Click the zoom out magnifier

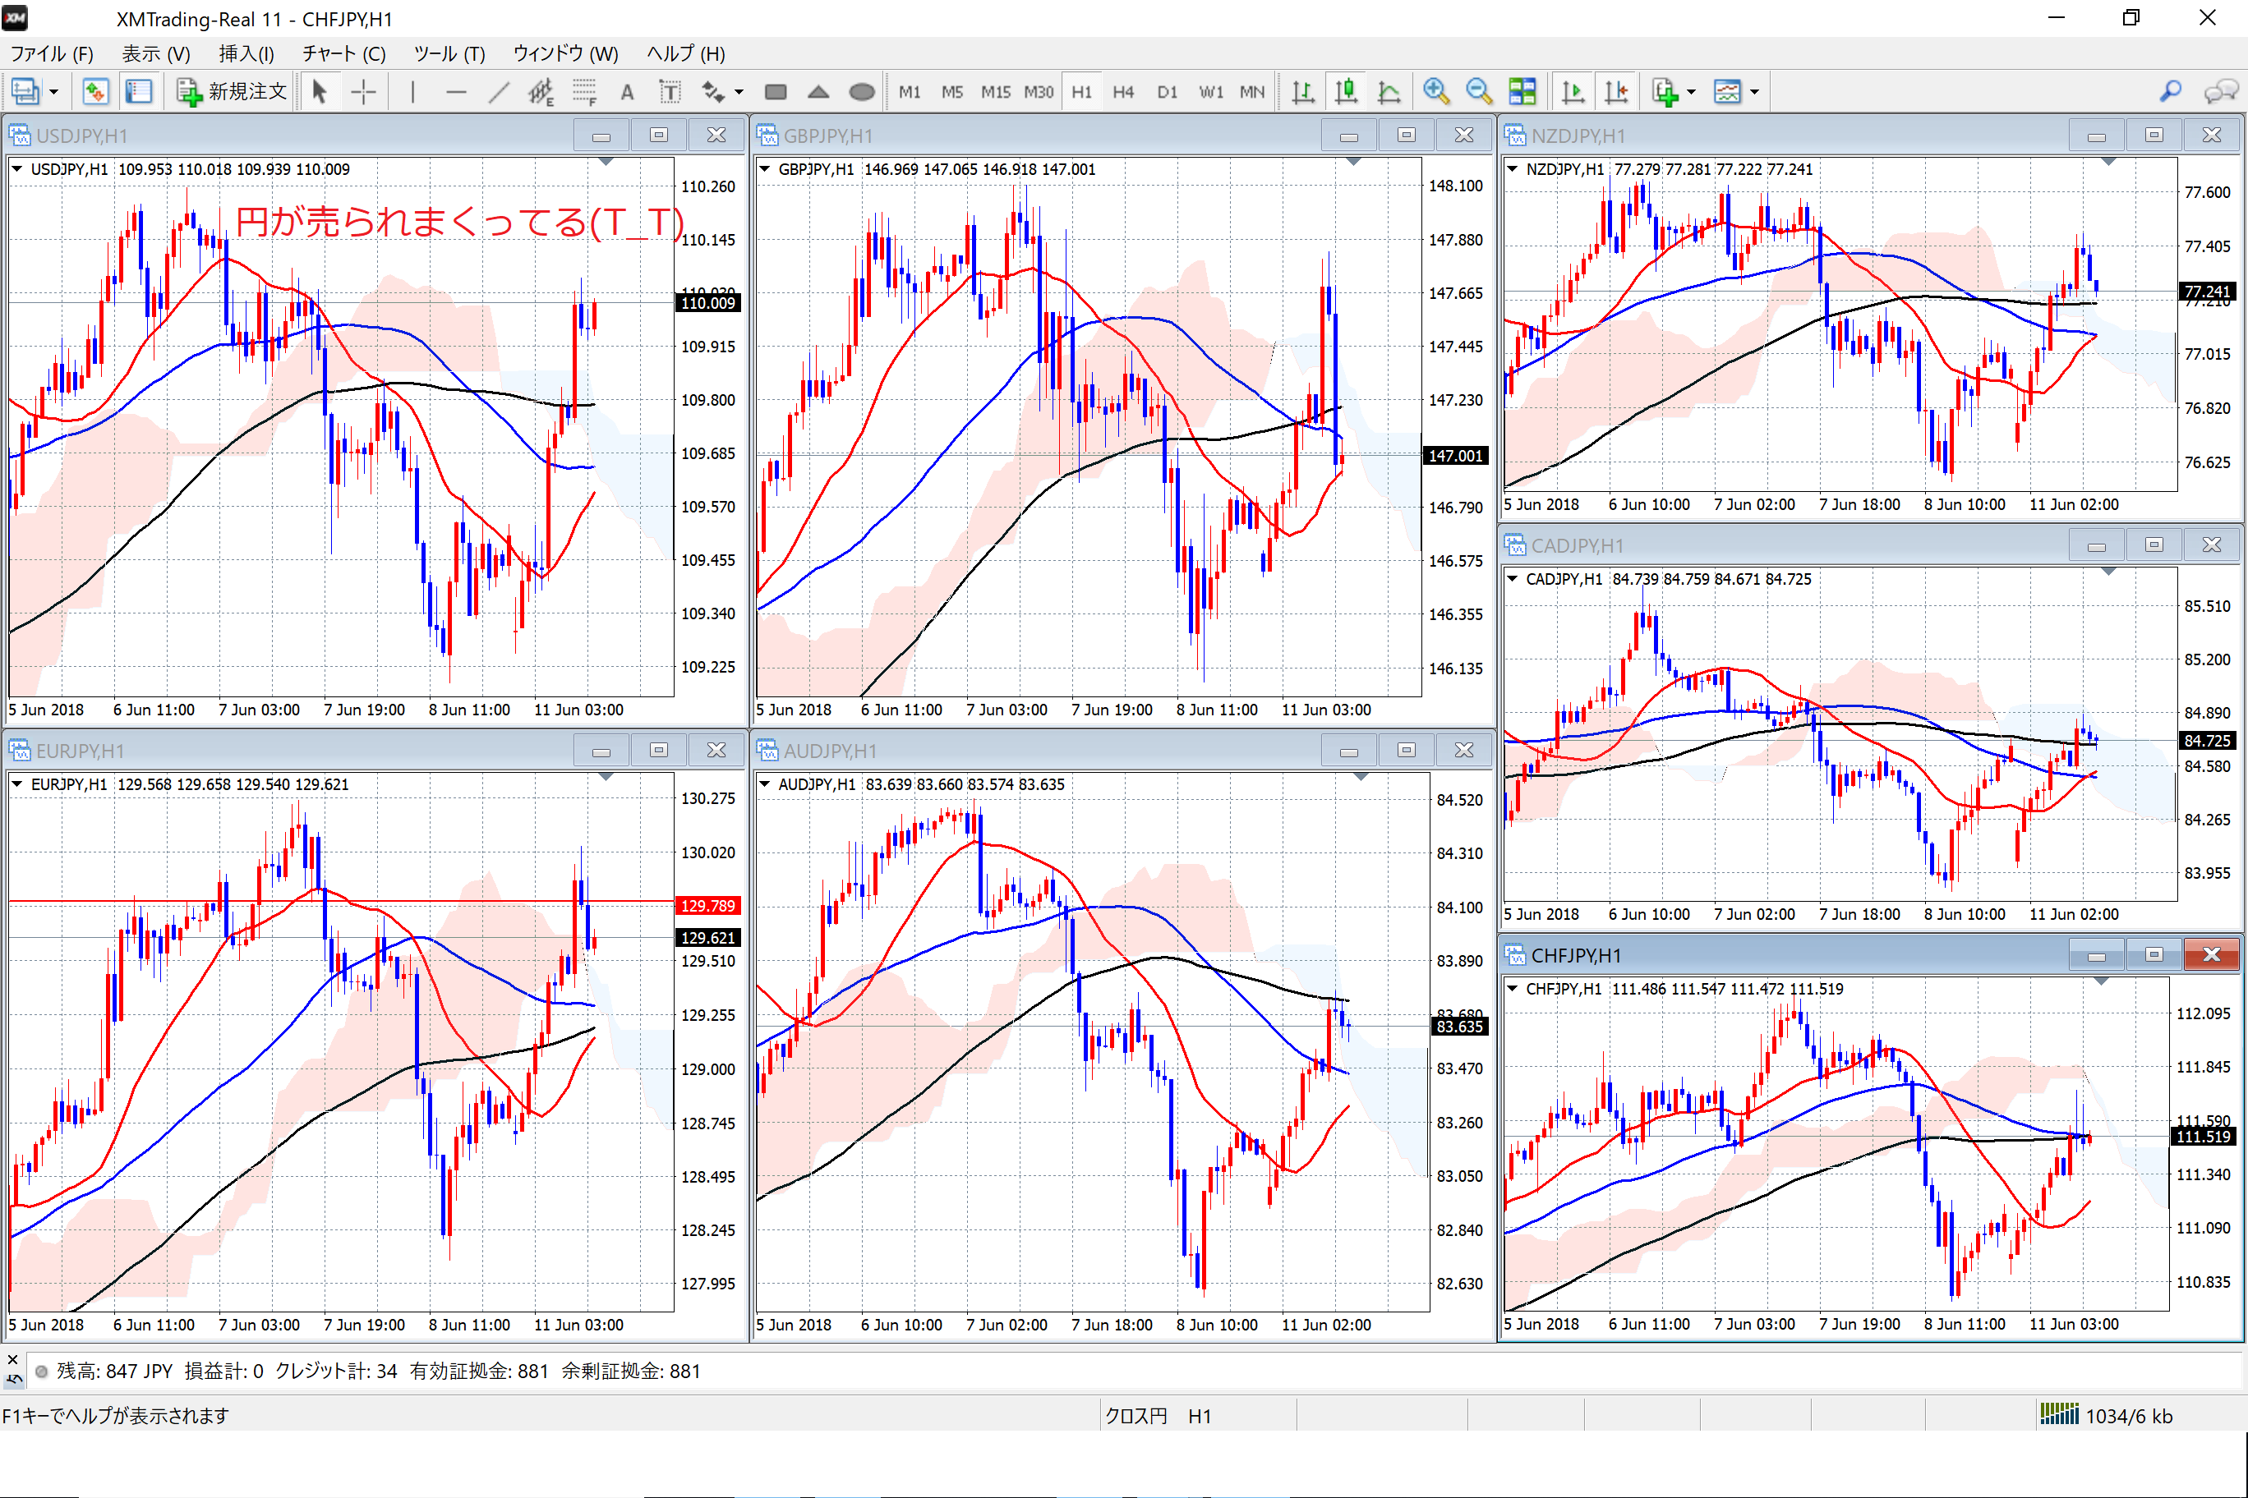(x=1479, y=92)
